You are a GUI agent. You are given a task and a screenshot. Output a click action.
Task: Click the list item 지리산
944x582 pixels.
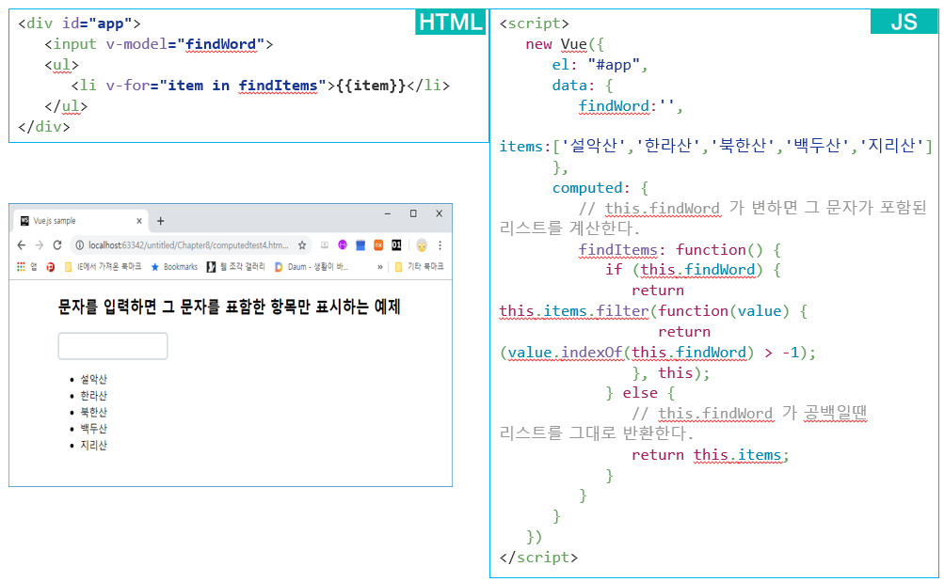click(x=93, y=446)
